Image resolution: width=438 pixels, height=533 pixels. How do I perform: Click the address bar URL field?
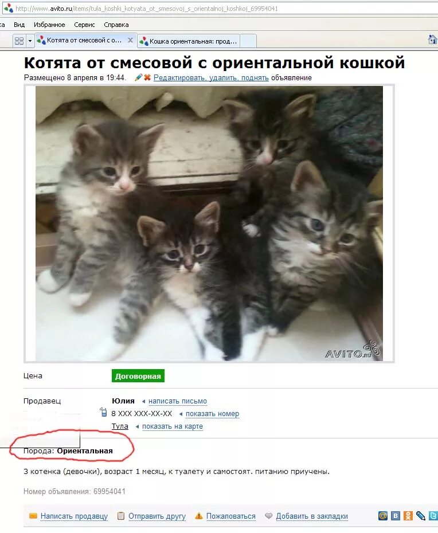219,9
